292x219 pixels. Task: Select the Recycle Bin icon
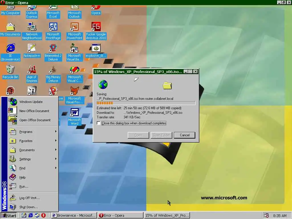[11, 72]
